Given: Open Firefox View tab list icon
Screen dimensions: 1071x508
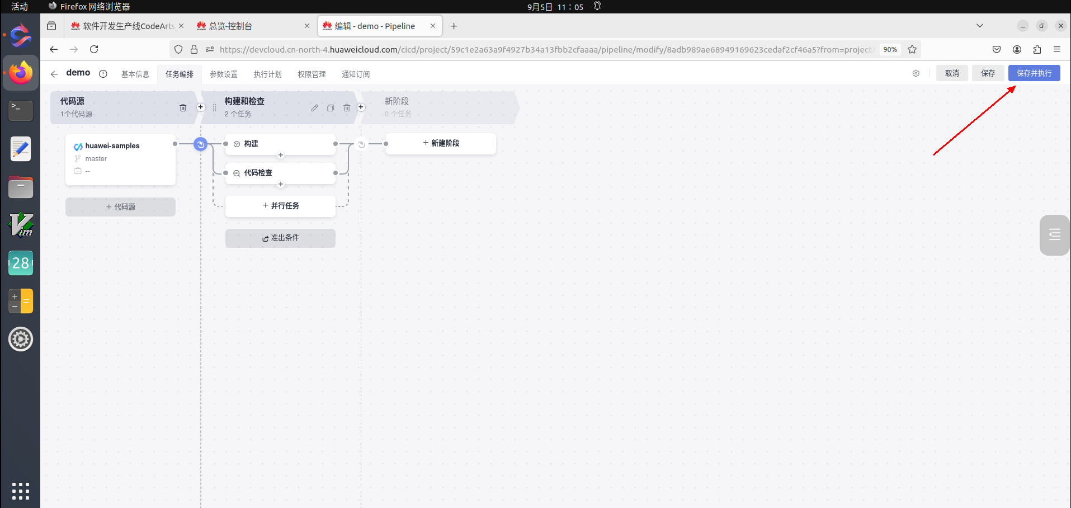Looking at the screenshot, I should coord(51,26).
